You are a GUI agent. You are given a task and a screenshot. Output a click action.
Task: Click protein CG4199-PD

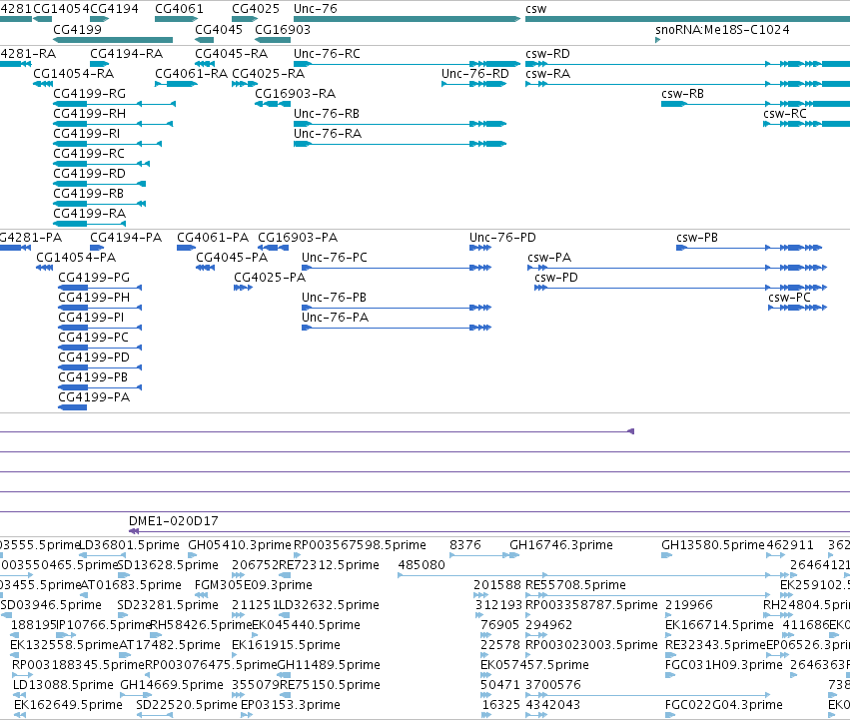[94, 358]
